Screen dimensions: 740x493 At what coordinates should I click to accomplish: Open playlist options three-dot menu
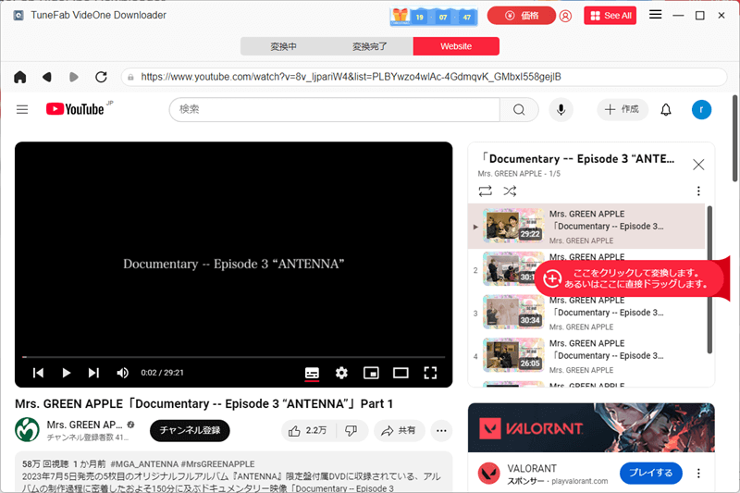(x=698, y=191)
